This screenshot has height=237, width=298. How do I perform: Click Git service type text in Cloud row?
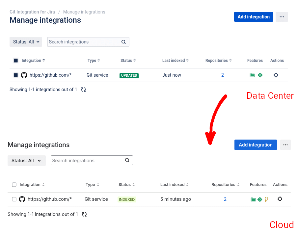point(96,199)
